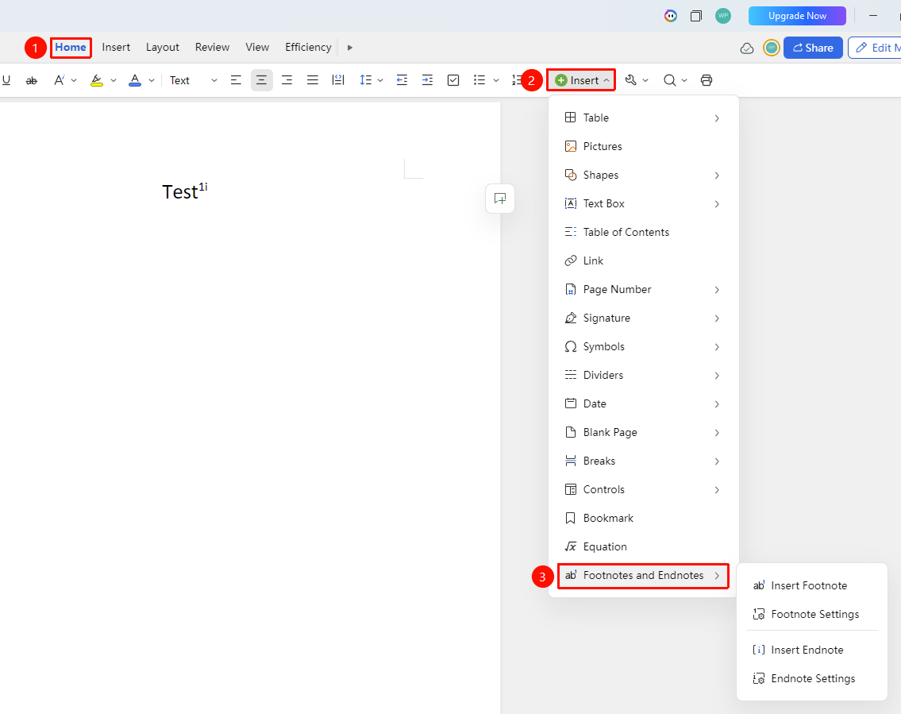Viewport: 901px width, 714px height.
Task: Click the add comment icon beside the page
Action: click(x=500, y=199)
